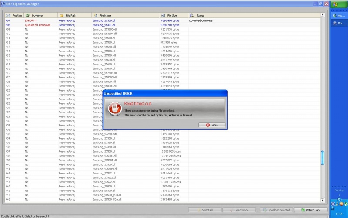
Task: Select file Samsung_S8530_PDA.dll
Action: tap(107, 199)
